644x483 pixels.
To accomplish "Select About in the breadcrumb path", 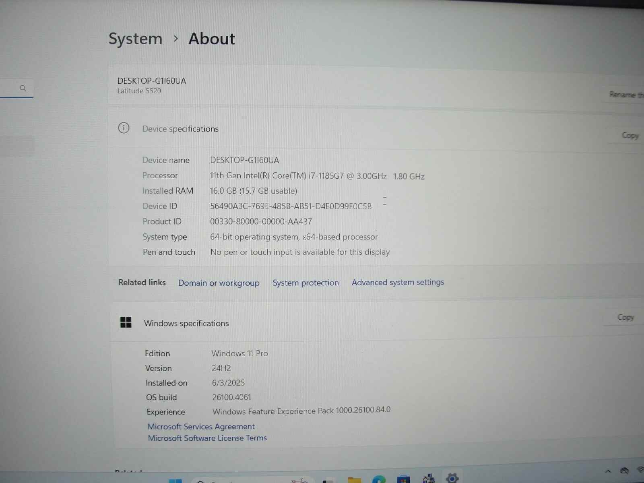I will coord(211,39).
